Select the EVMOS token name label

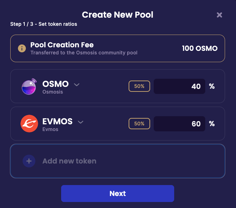58,121
